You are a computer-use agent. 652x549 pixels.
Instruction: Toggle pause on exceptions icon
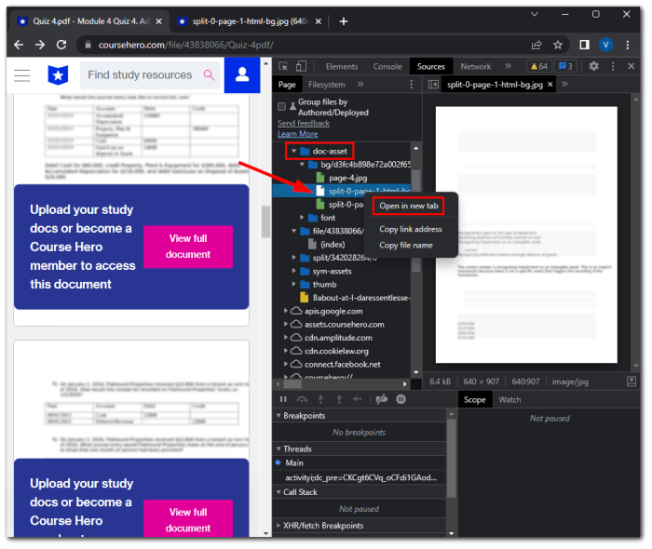[401, 399]
